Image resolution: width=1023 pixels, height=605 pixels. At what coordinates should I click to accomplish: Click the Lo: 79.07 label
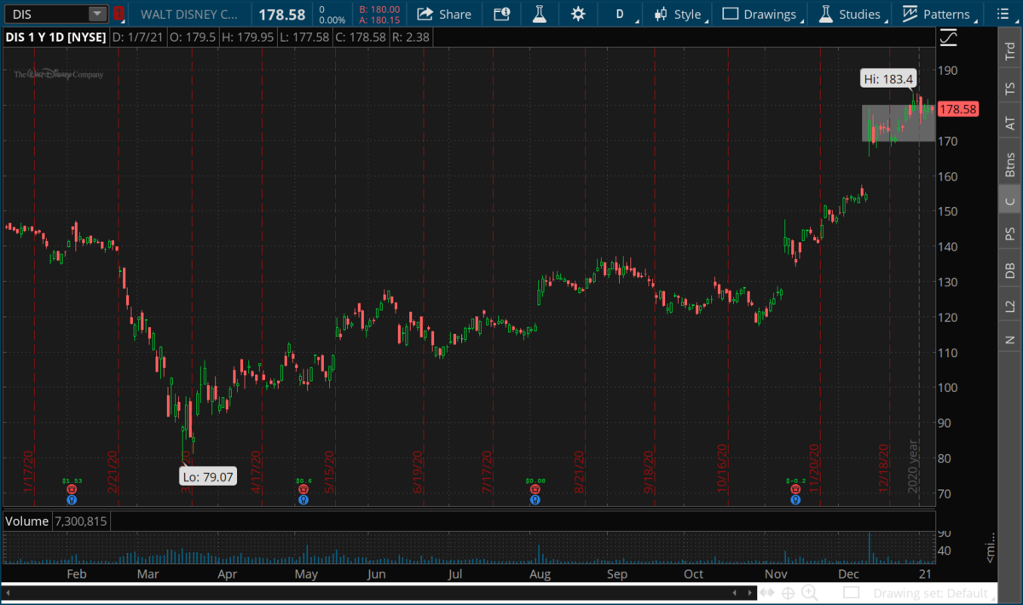click(x=206, y=477)
